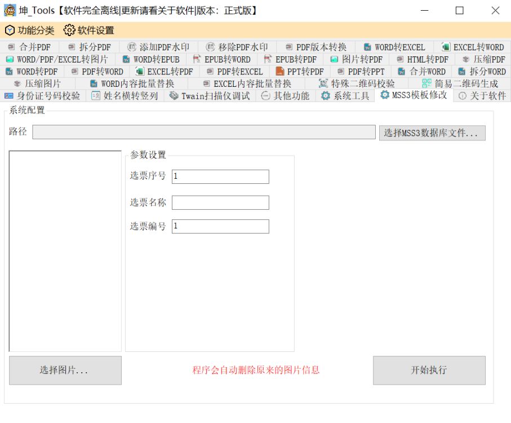
Task: Minimize the 坤_Tools window
Action: click(424, 11)
